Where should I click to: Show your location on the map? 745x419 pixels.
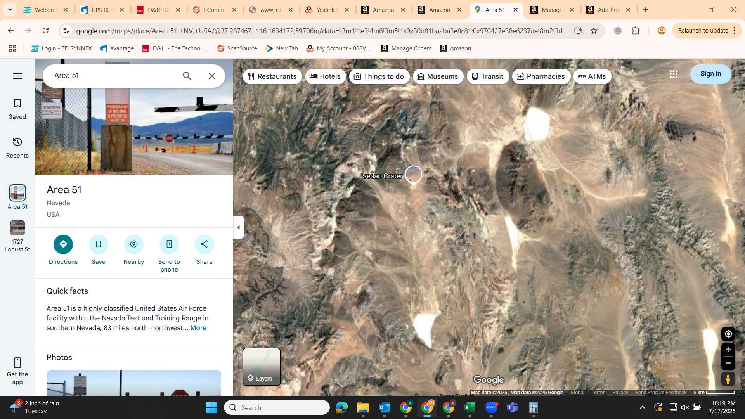[x=728, y=334]
